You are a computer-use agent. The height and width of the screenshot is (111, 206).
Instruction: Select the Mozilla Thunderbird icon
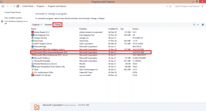(x=32, y=66)
